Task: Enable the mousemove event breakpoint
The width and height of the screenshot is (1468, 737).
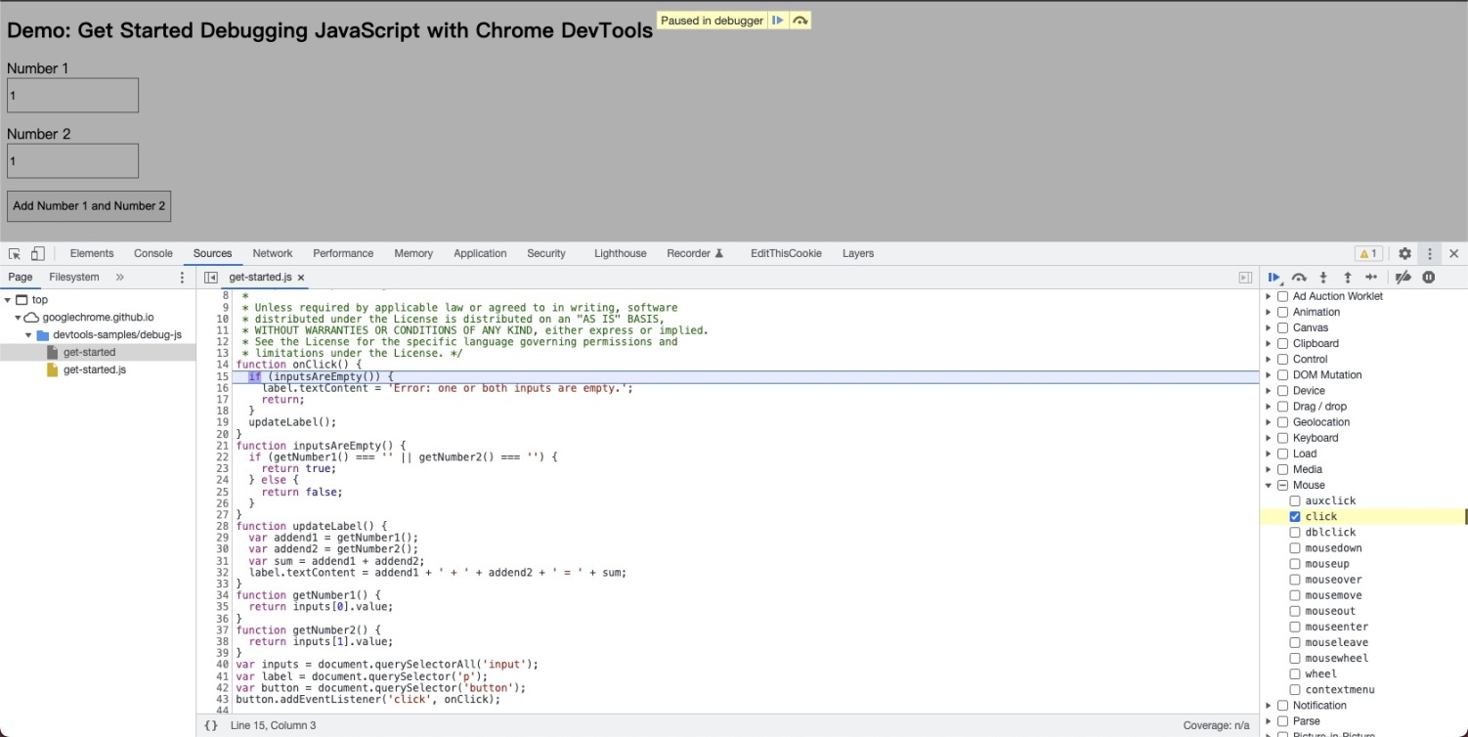Action: 1295,595
